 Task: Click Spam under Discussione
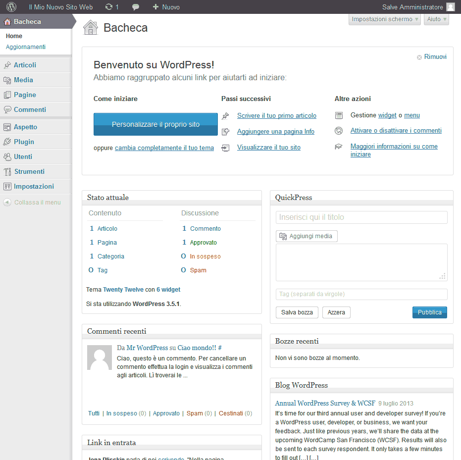tap(198, 270)
